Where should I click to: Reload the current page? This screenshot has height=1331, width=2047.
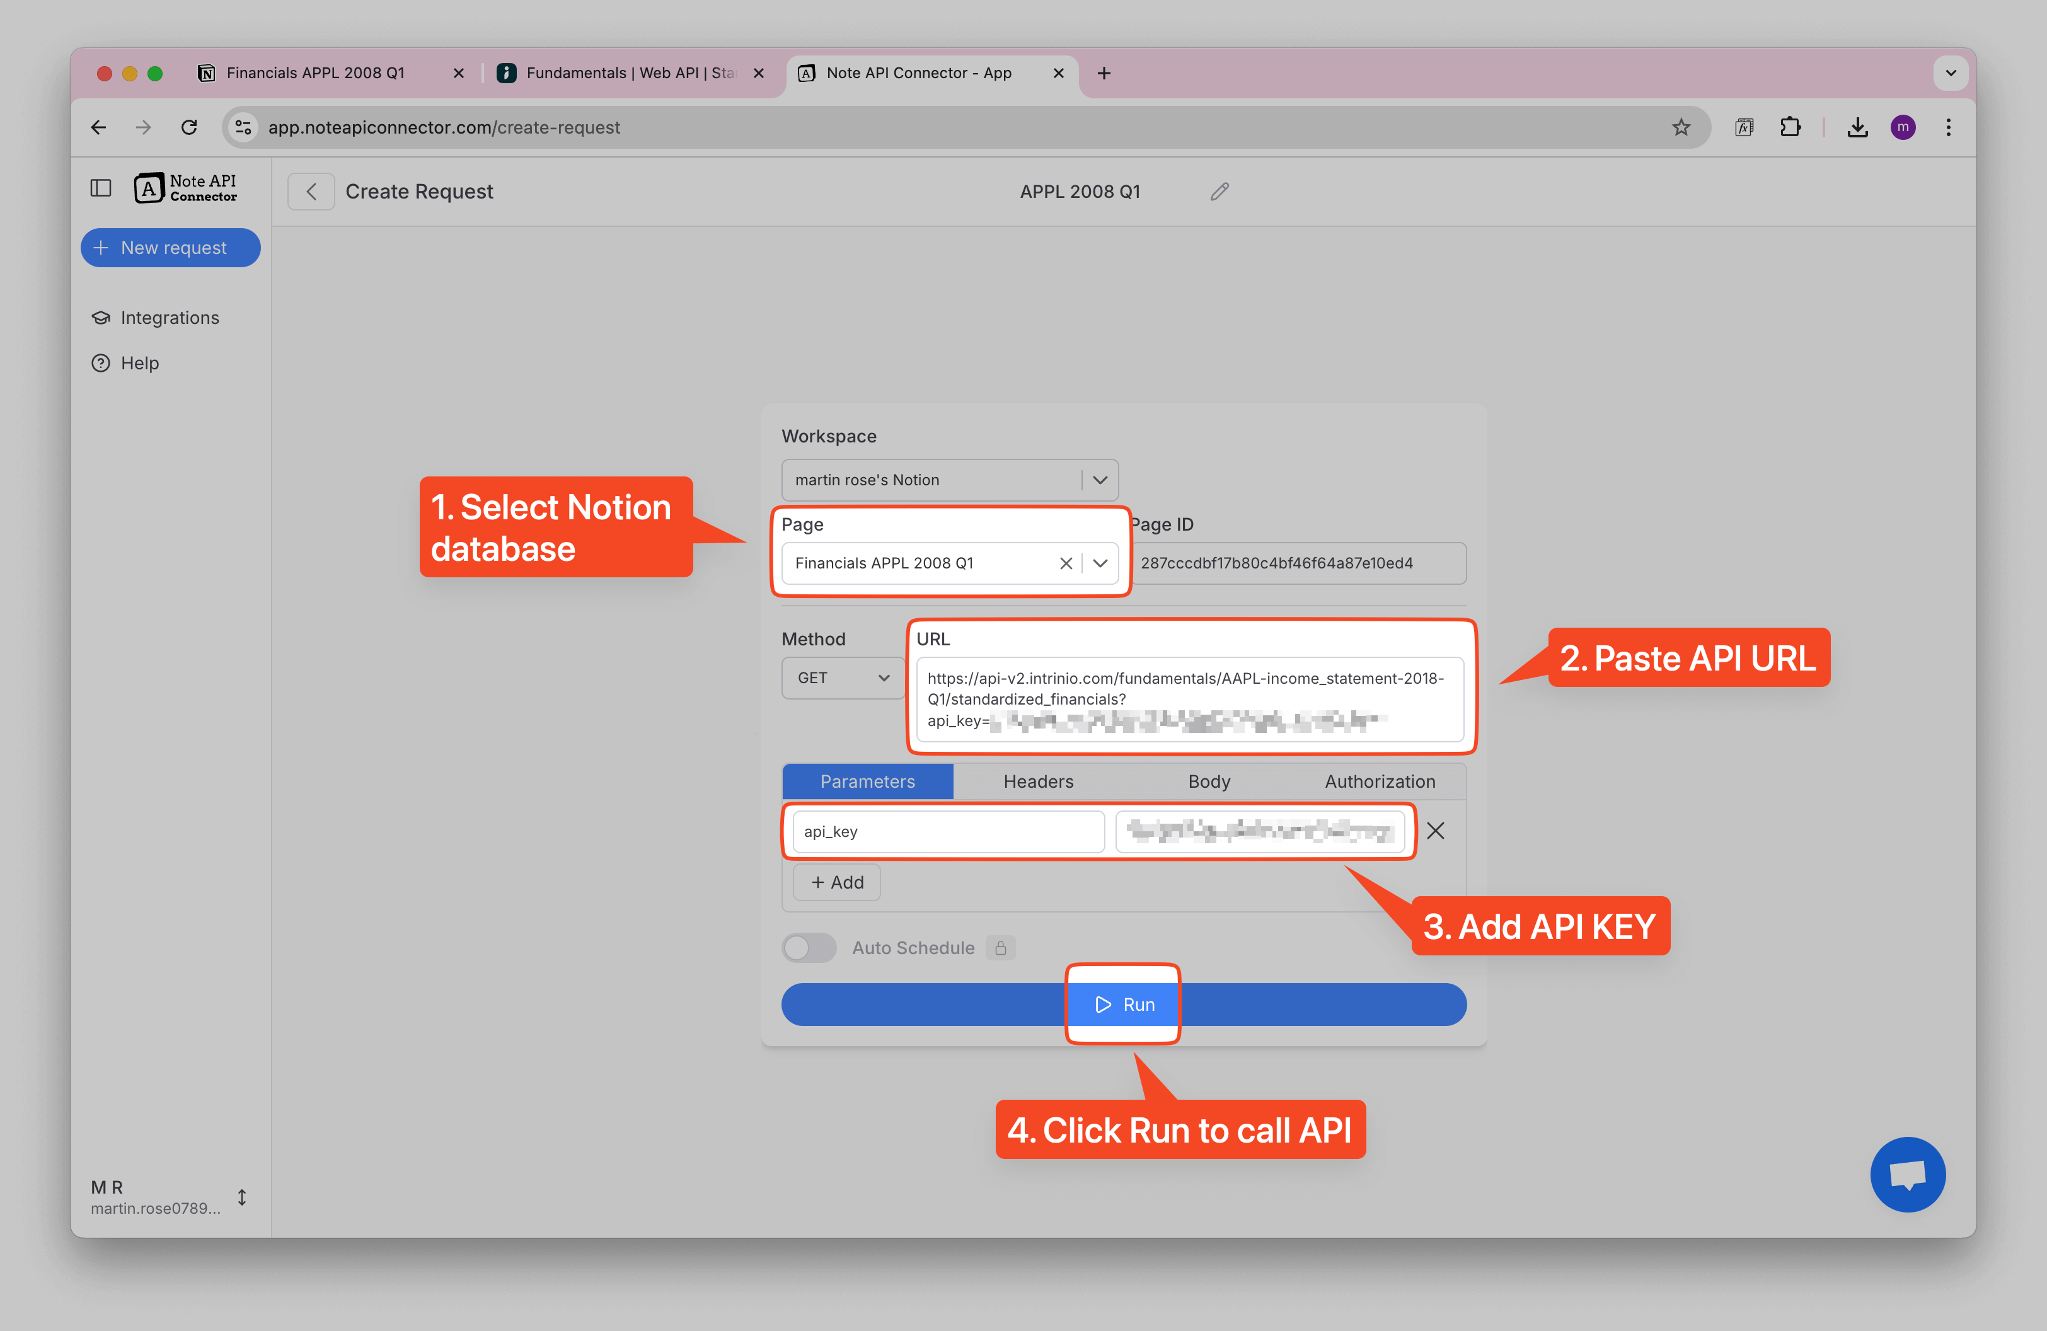click(190, 127)
